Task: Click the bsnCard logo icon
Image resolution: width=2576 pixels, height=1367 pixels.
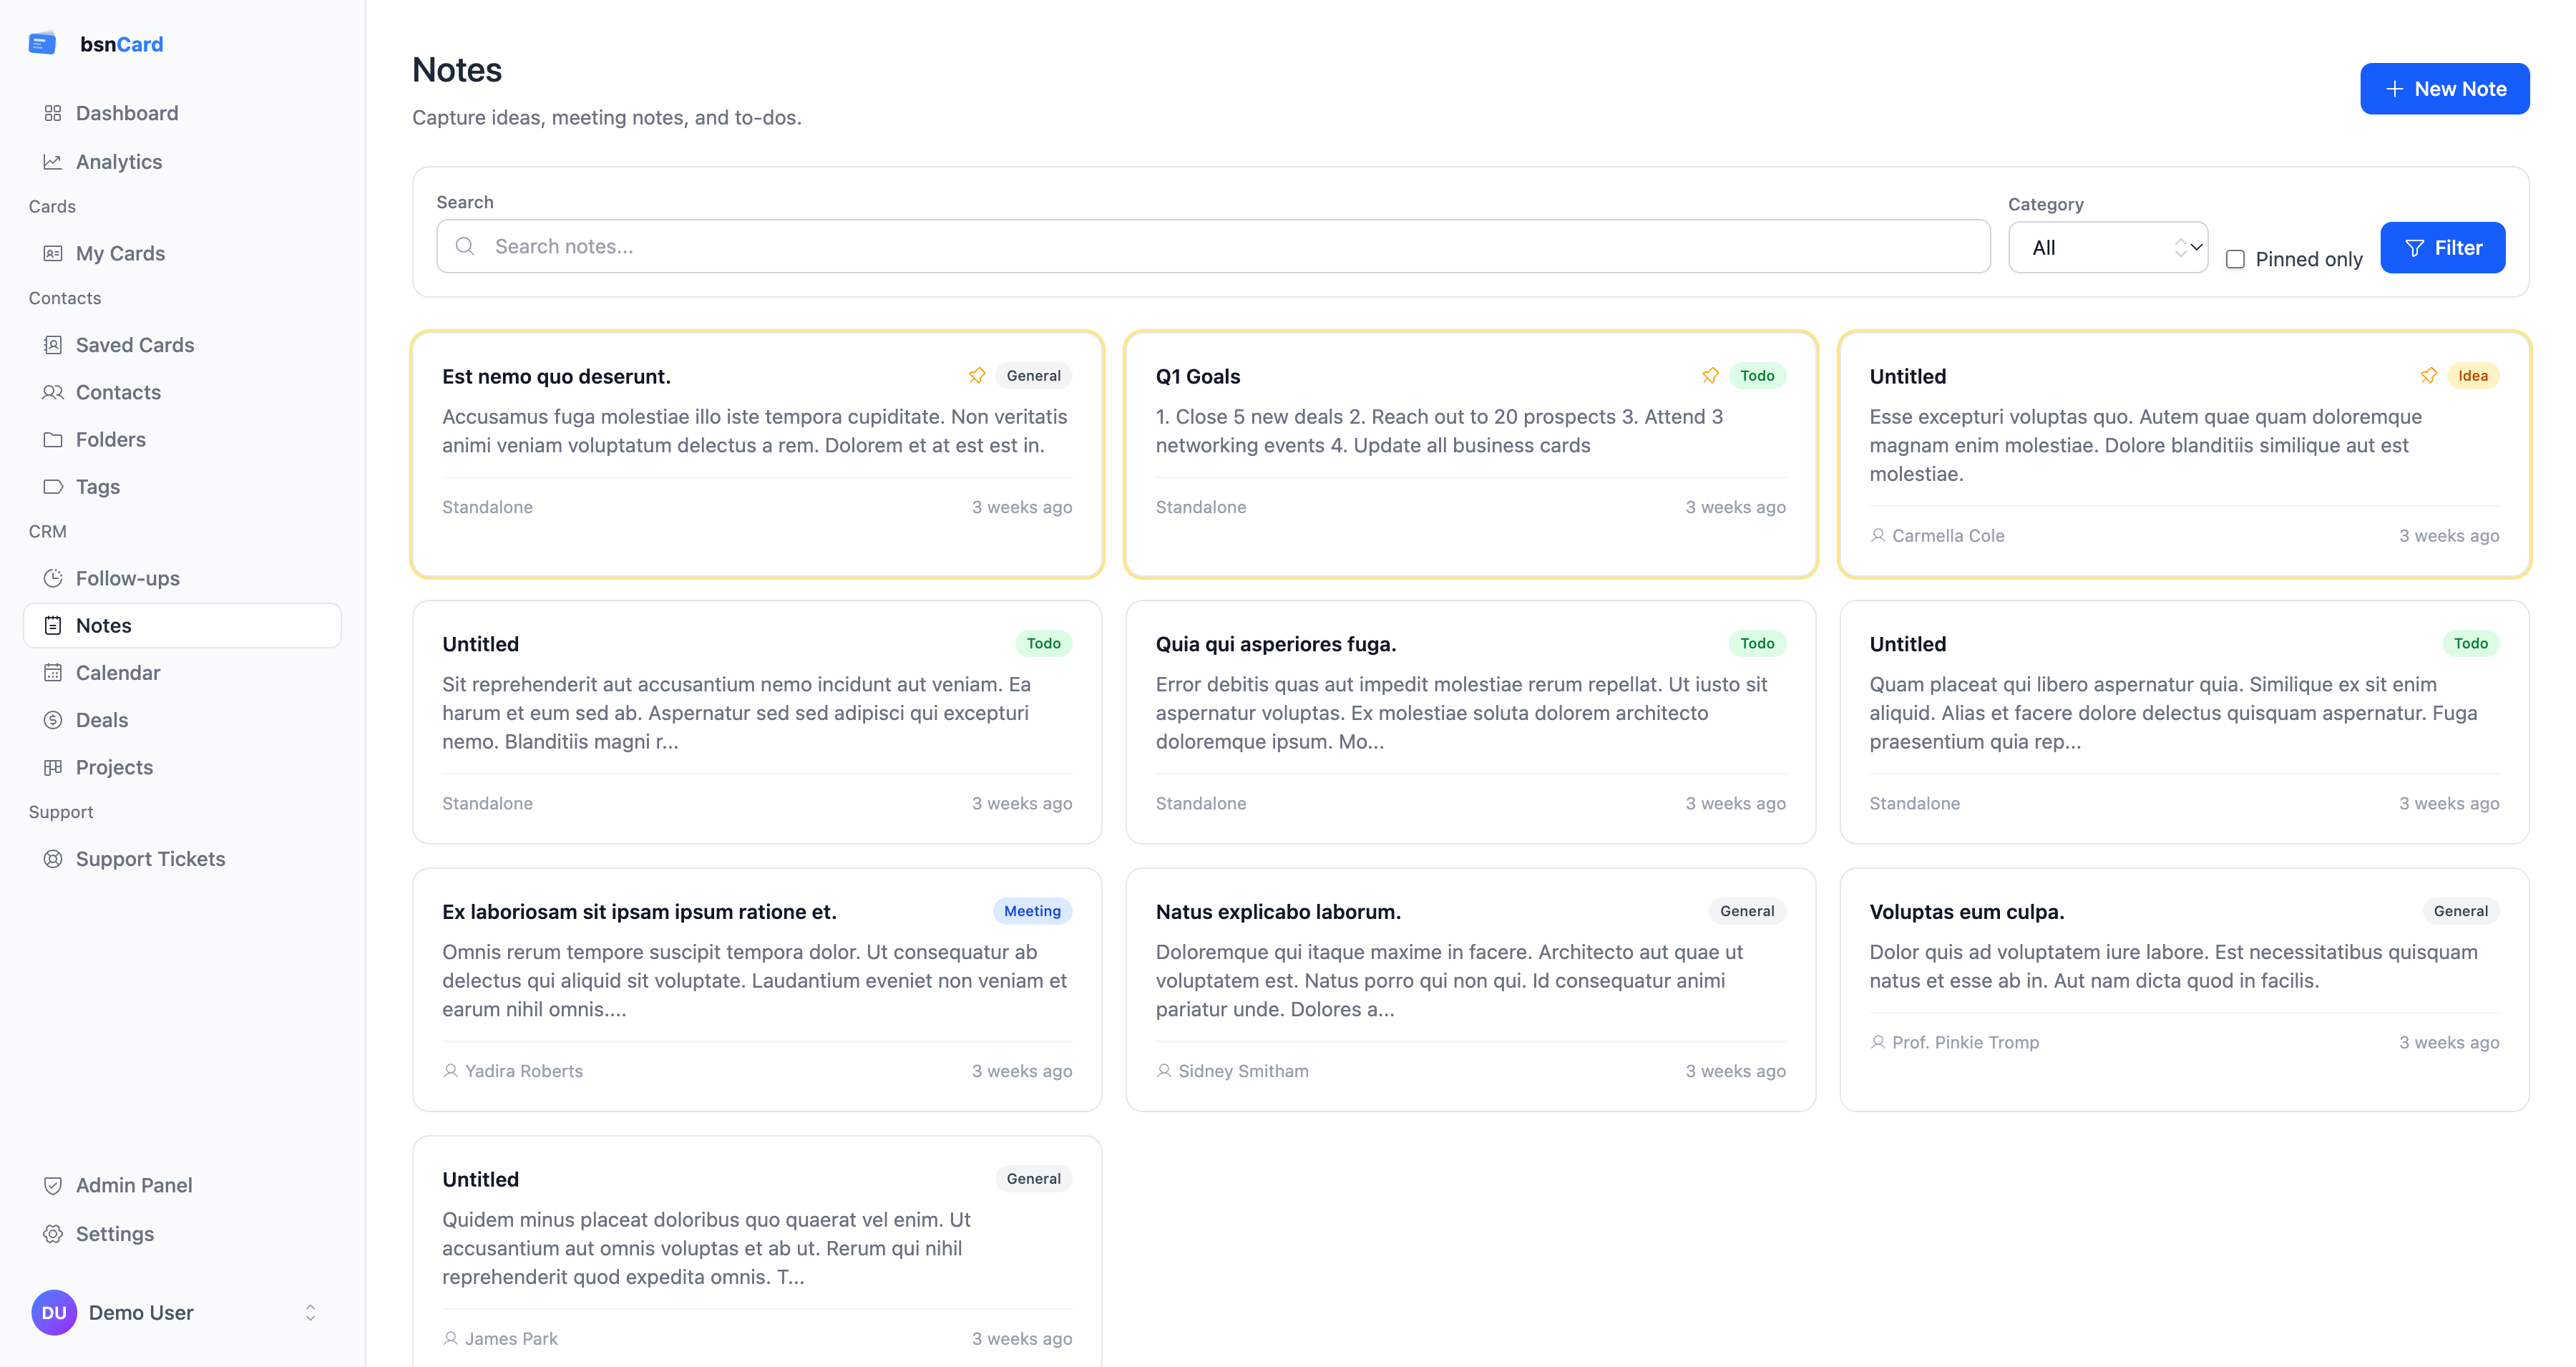Action: [42, 44]
